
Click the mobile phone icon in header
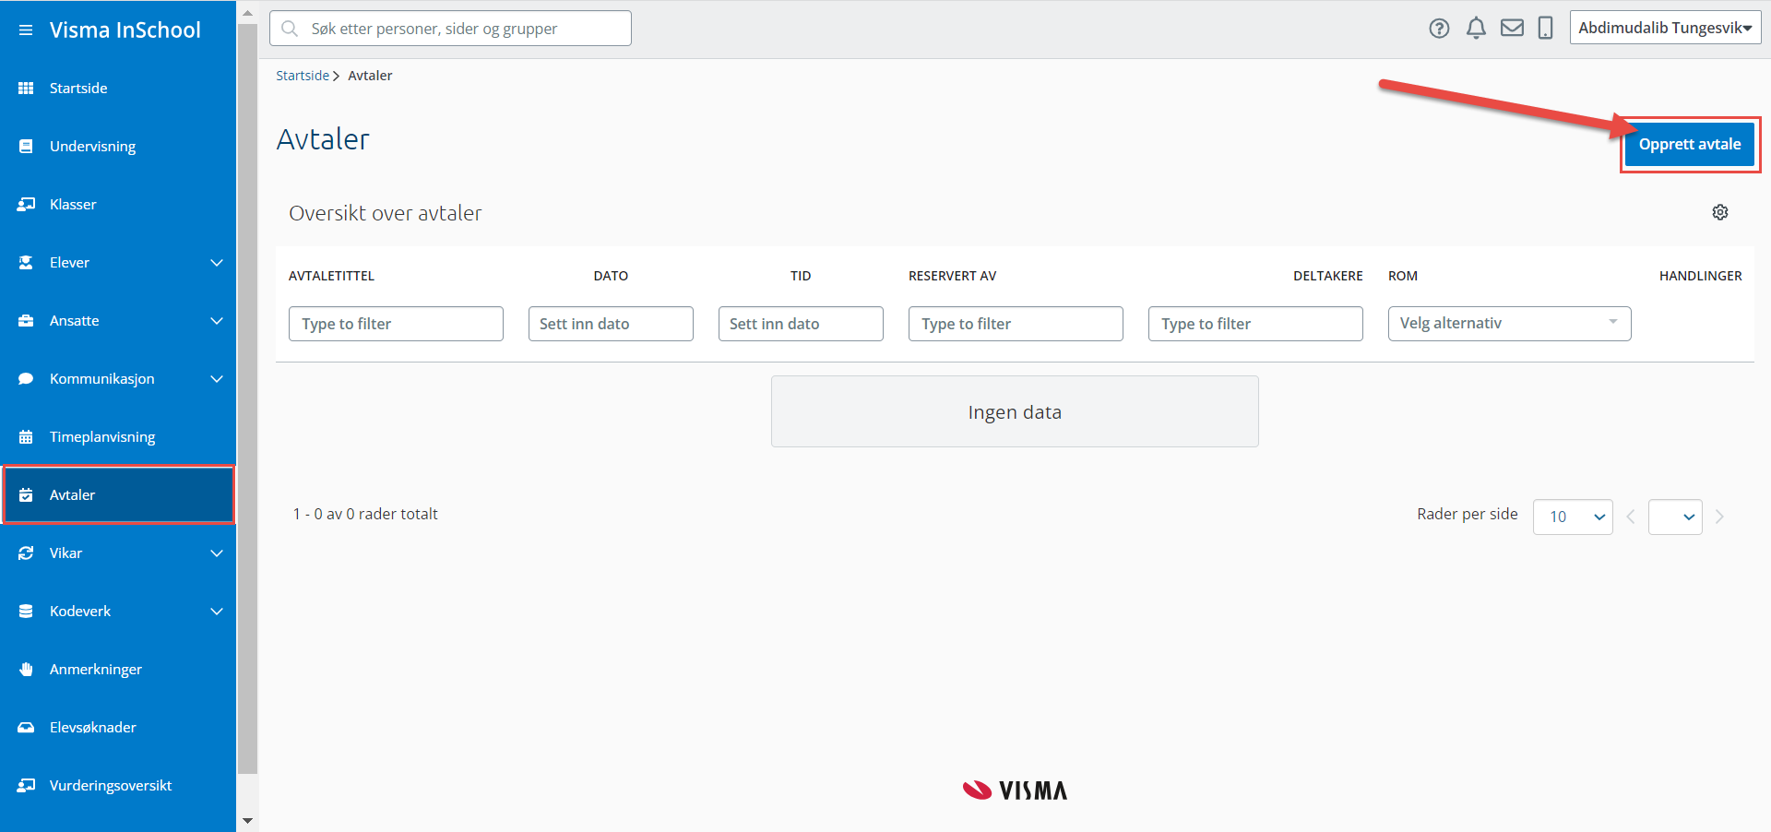[1545, 29]
